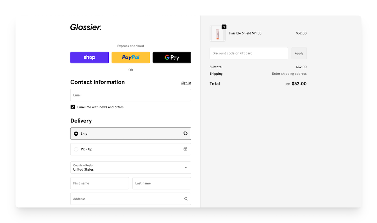Click the Email input field
The height and width of the screenshot is (223, 377).
click(131, 95)
